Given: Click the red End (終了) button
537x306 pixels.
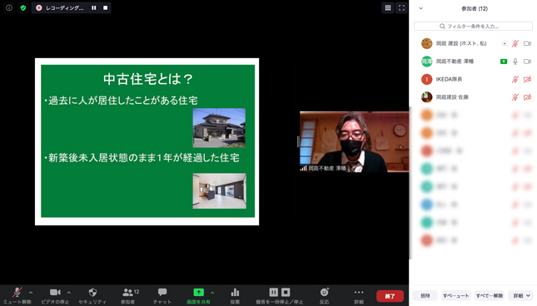Looking at the screenshot, I should (x=390, y=296).
